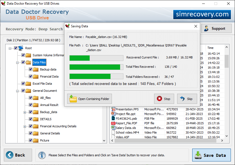
Task: Toggle the Data Files checkbox
Action: pos(23,62)
